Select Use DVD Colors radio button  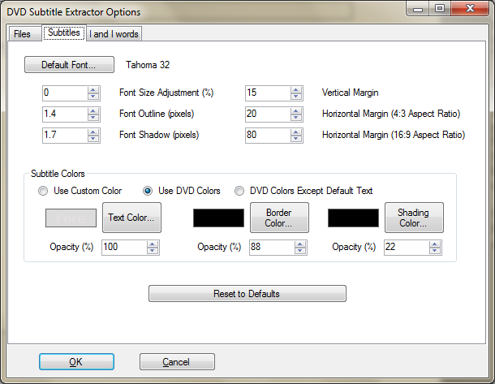point(148,191)
